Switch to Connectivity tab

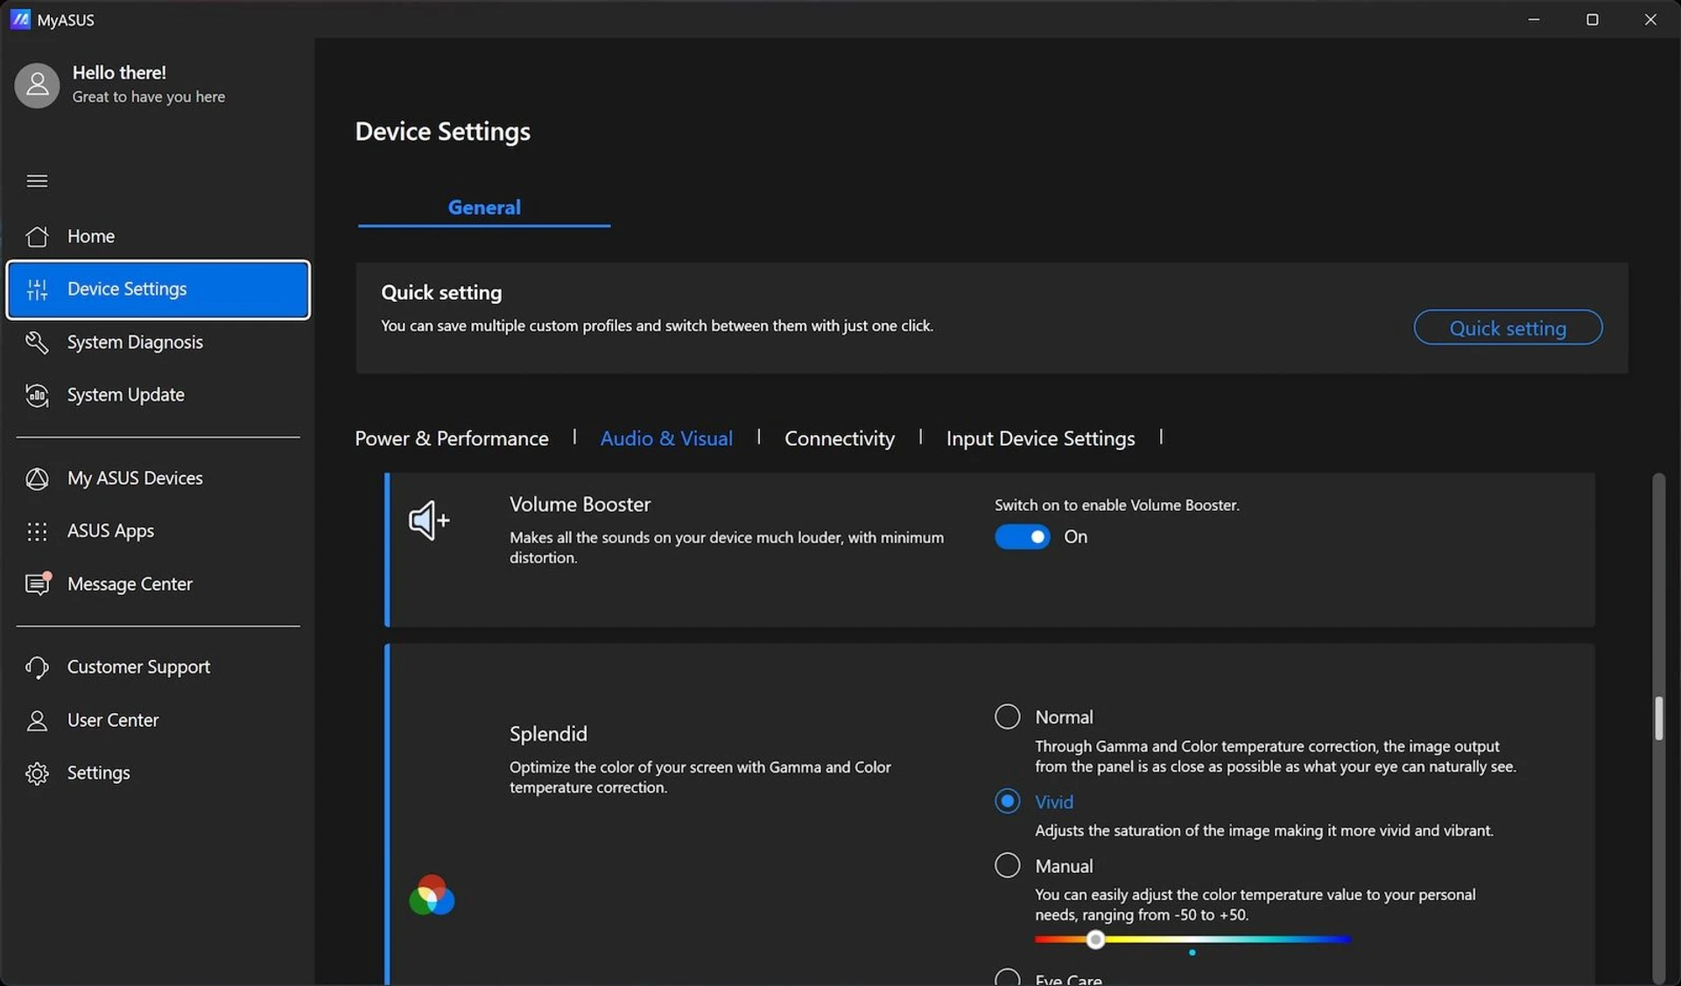tap(840, 438)
